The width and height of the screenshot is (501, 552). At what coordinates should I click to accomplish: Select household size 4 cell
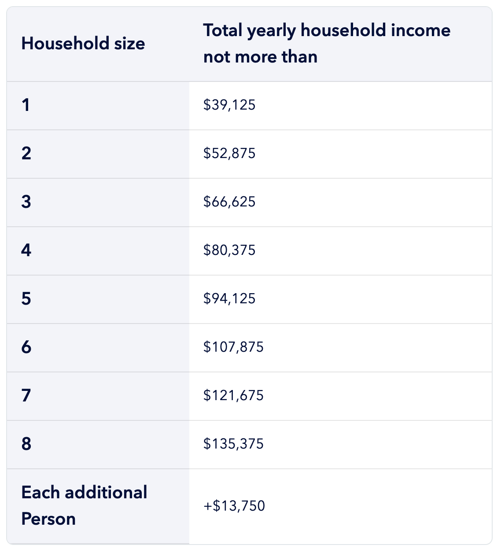(26, 250)
